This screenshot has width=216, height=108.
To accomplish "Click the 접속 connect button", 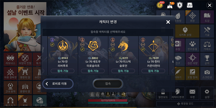I will 108,84.
